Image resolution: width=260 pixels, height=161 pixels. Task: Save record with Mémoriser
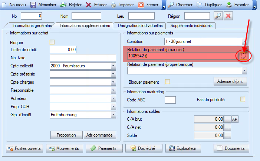43,5
